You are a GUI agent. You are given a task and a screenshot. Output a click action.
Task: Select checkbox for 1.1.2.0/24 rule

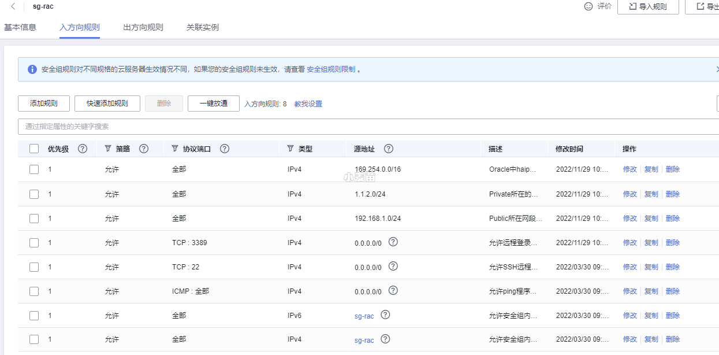click(34, 194)
